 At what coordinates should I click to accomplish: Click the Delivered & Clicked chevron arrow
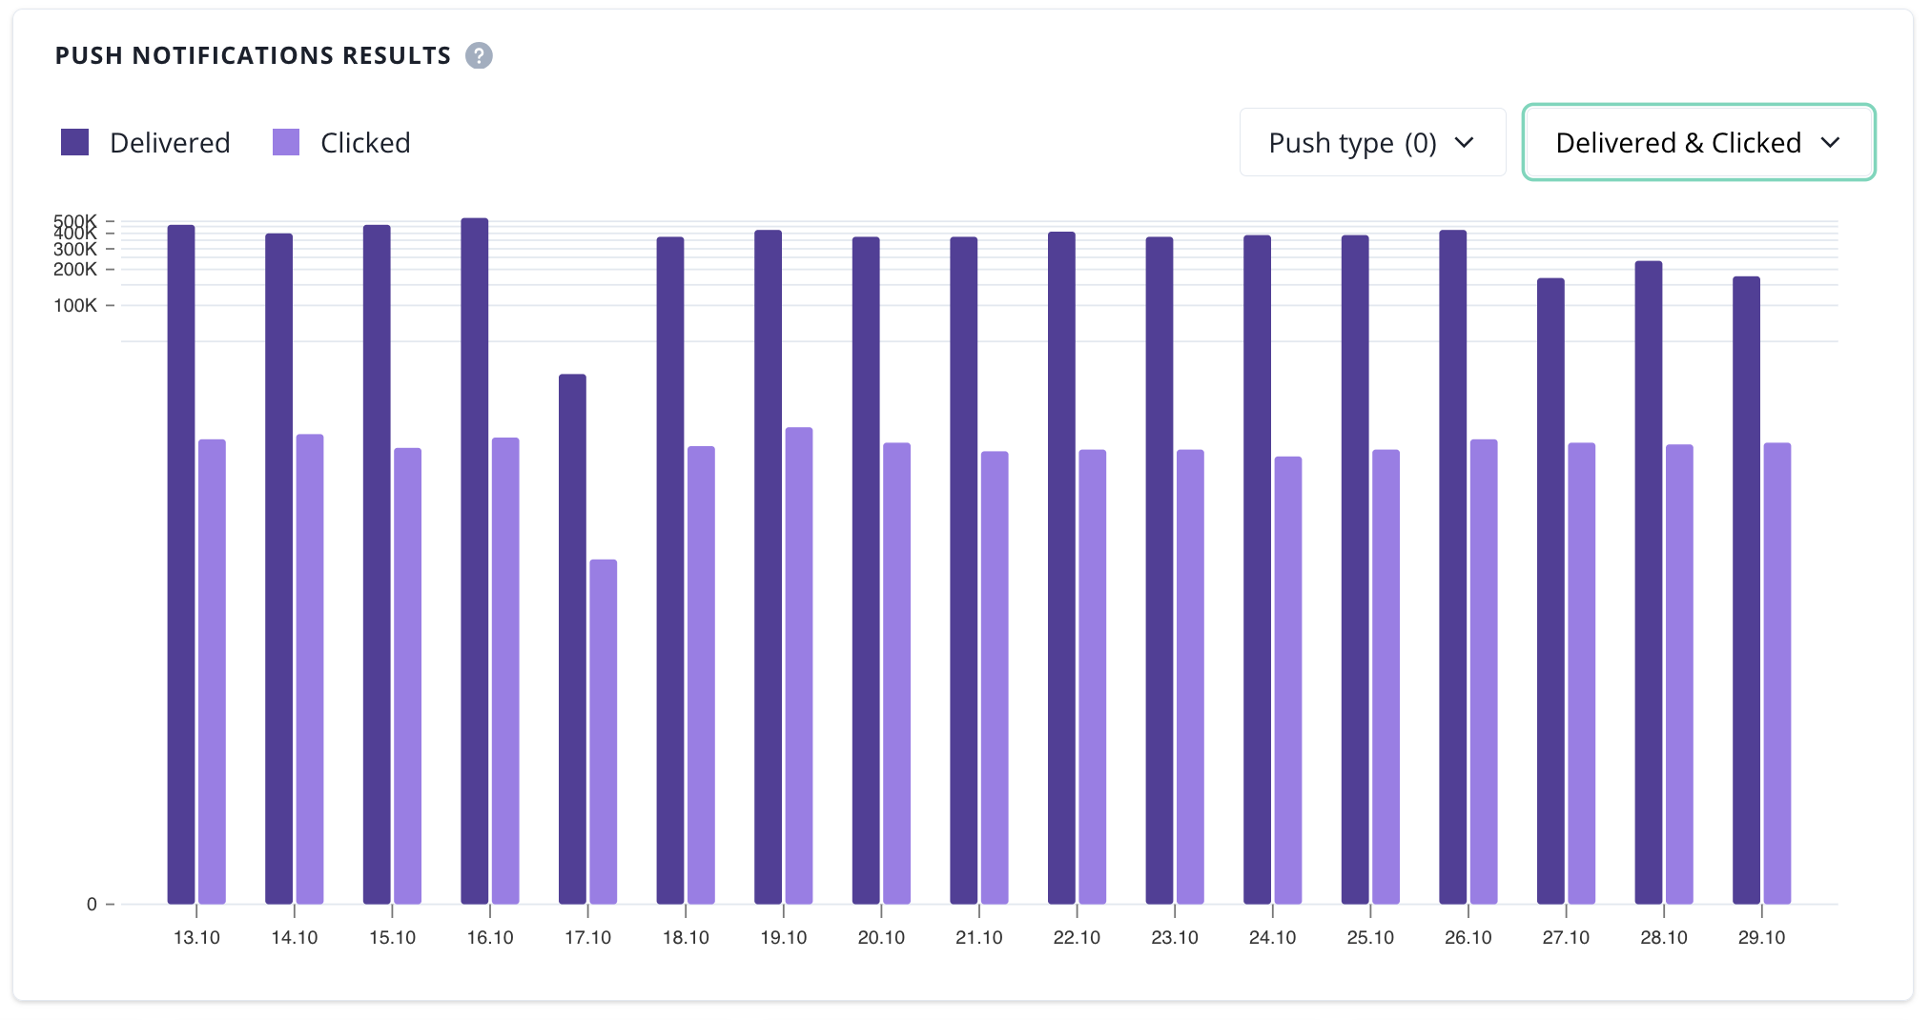coord(1830,143)
